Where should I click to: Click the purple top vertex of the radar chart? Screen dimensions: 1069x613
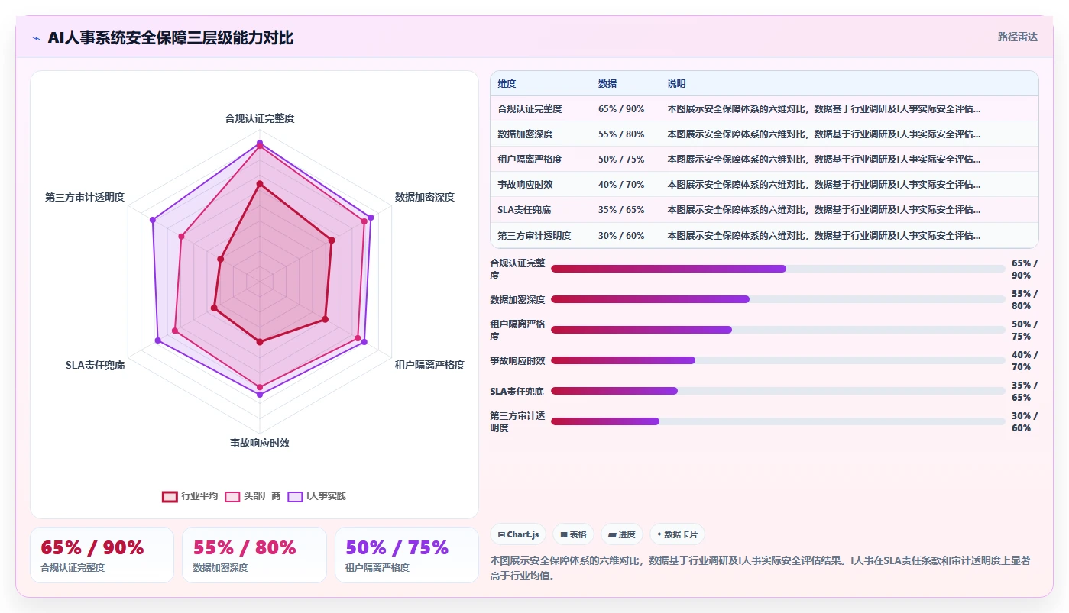coord(260,143)
